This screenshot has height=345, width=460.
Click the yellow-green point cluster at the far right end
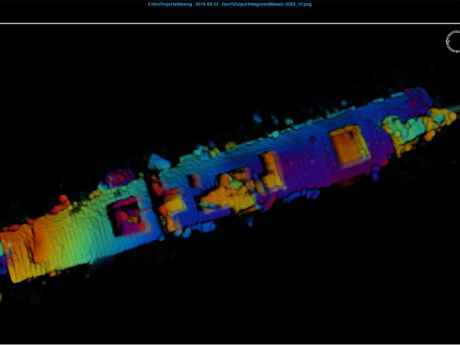(x=418, y=123)
